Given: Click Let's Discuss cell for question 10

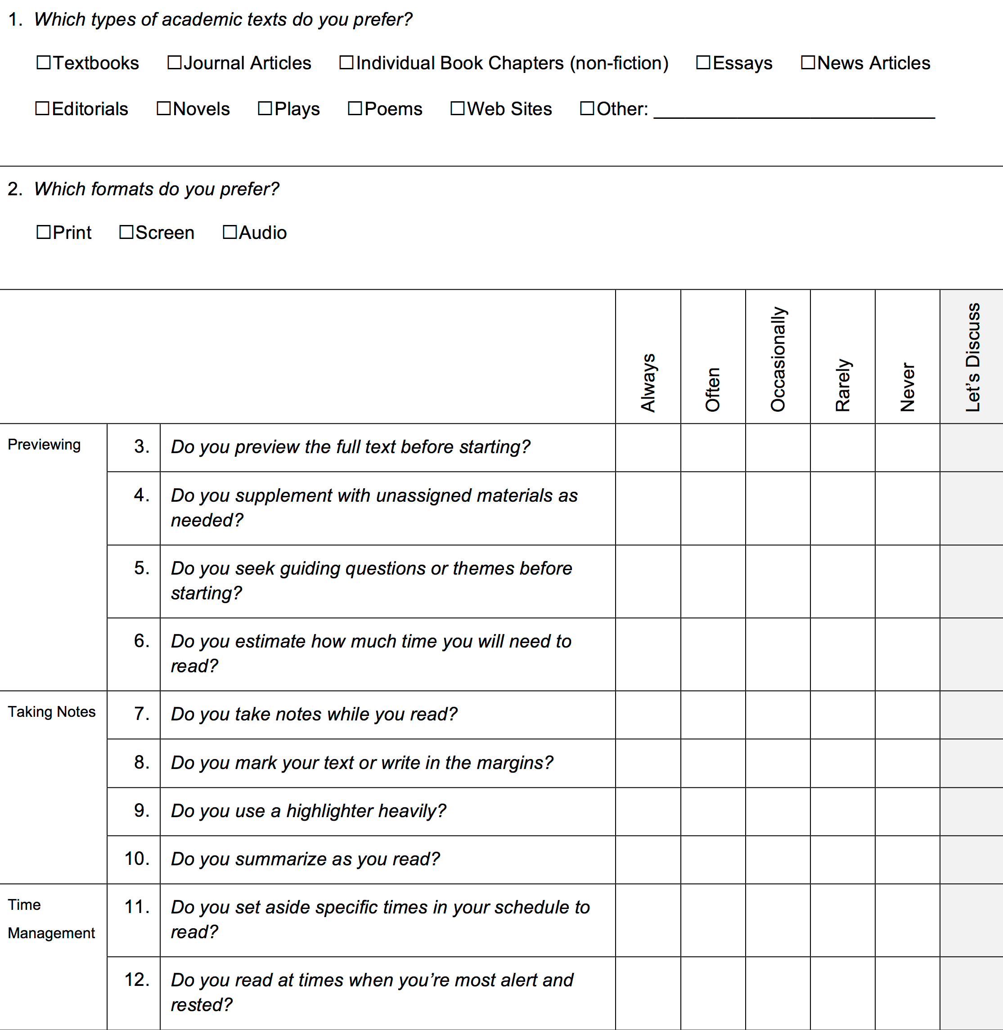Looking at the screenshot, I should pos(972,859).
